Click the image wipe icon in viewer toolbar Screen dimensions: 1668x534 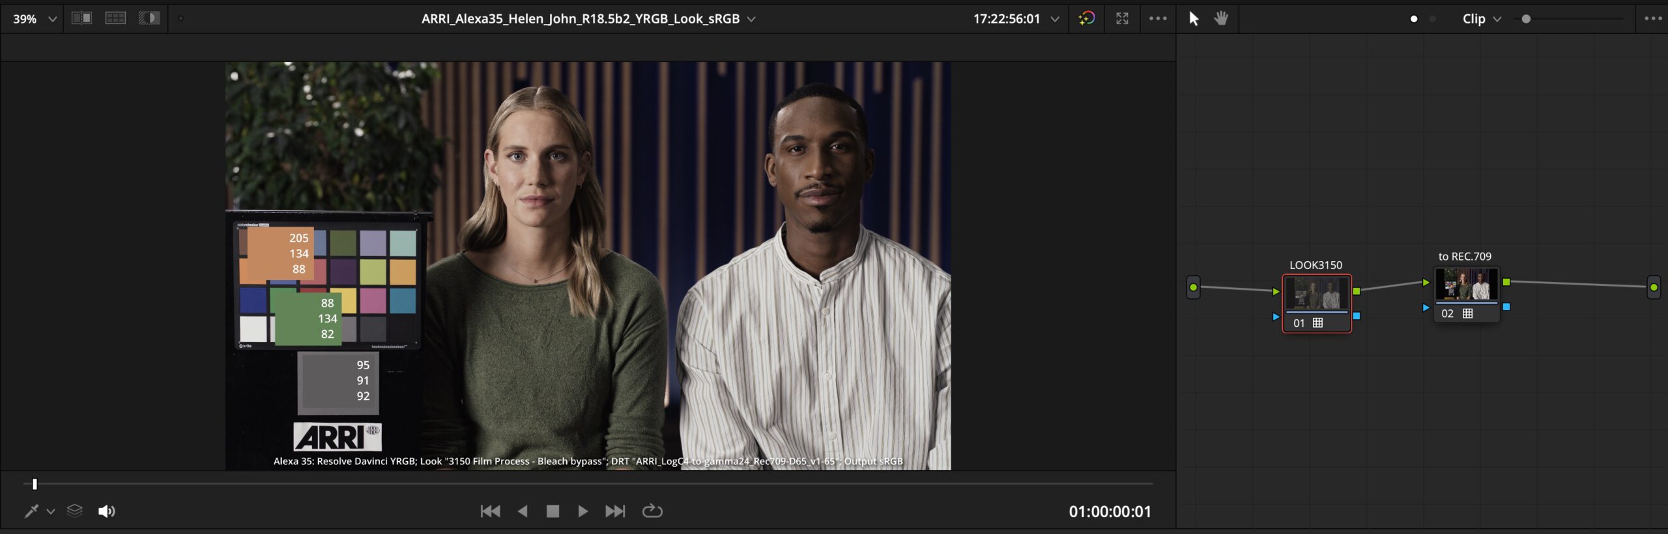point(81,18)
